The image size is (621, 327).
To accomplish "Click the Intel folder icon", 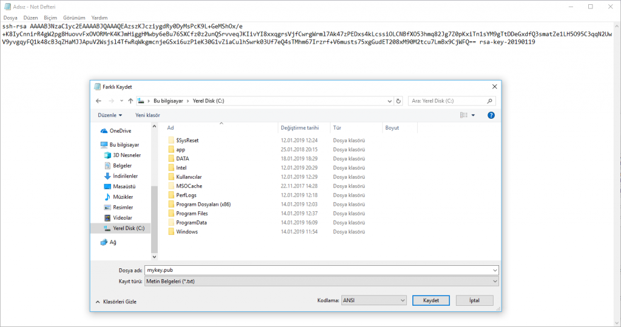I will click(171, 168).
